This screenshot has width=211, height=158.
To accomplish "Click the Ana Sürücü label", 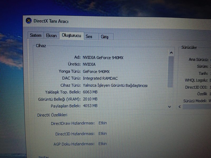I will 199,60.
